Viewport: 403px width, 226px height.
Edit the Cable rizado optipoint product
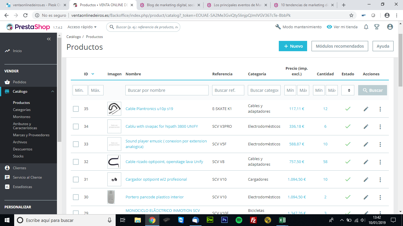(x=366, y=162)
